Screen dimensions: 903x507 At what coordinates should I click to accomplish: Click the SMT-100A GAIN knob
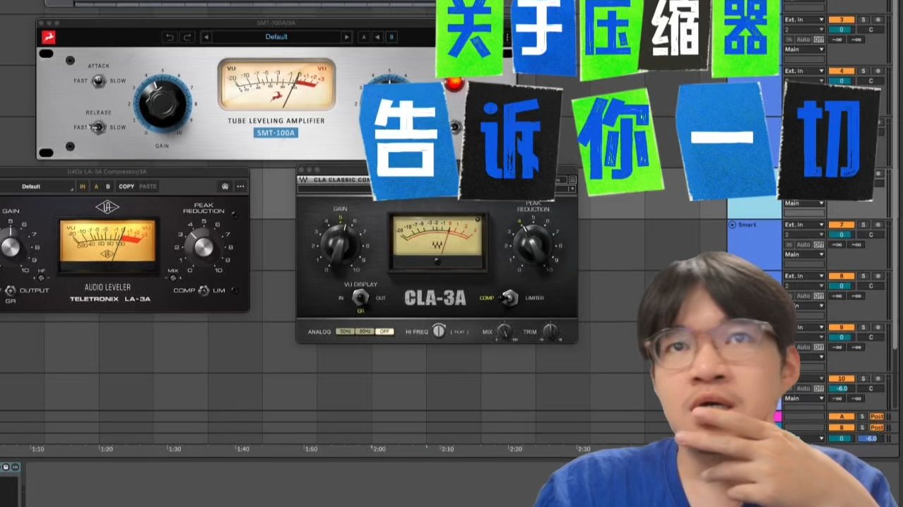point(163,104)
